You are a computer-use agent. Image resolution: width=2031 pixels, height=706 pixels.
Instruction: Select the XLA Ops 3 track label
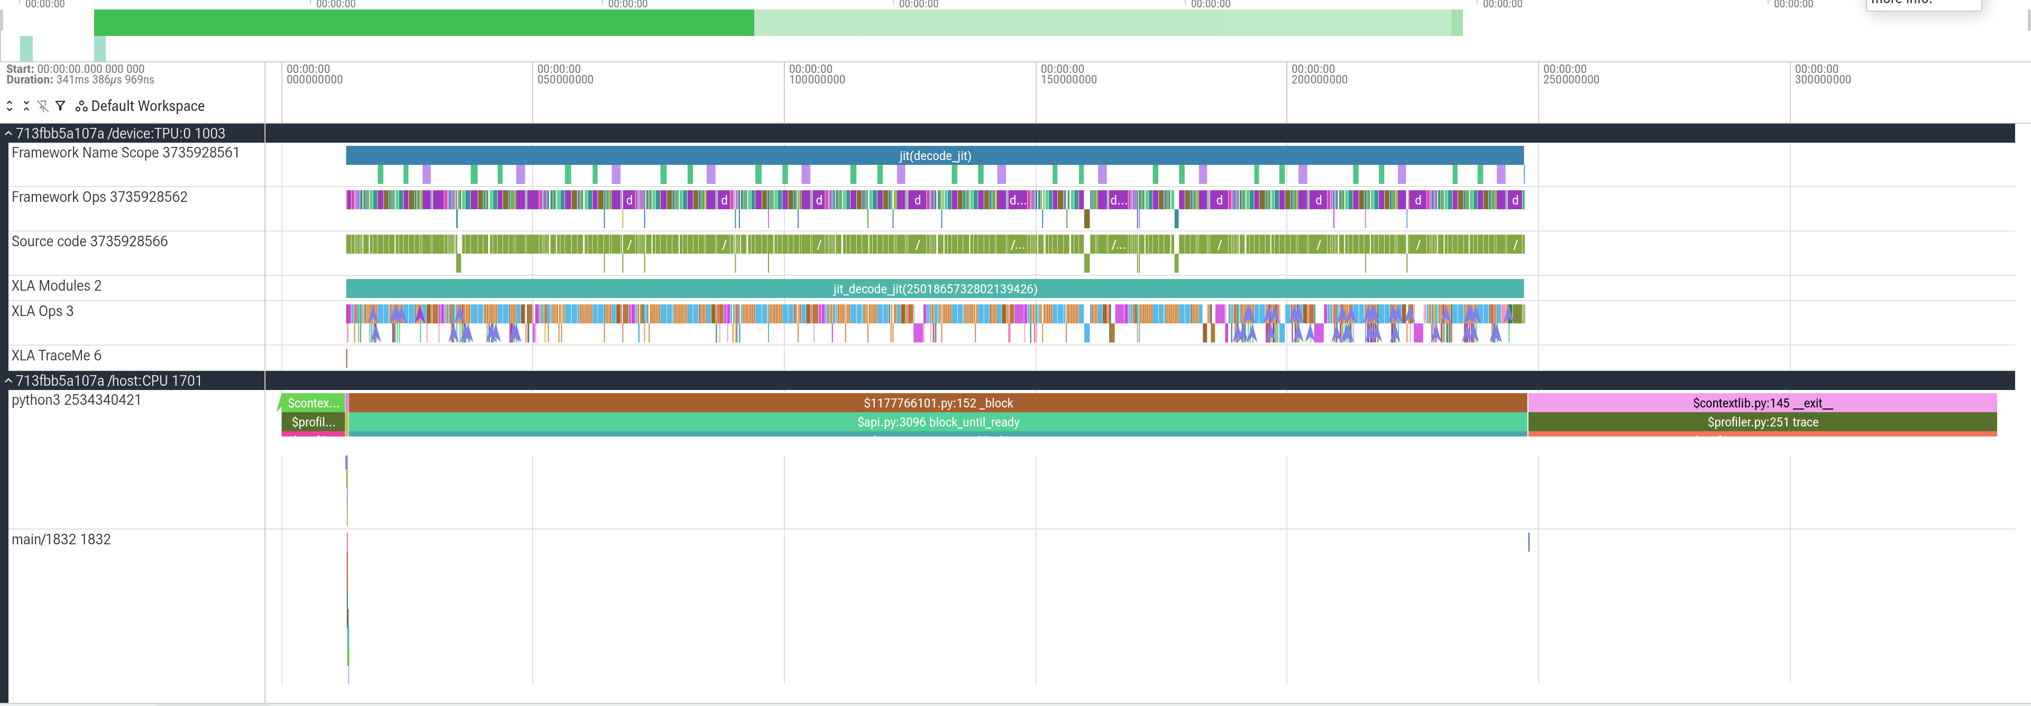42,311
